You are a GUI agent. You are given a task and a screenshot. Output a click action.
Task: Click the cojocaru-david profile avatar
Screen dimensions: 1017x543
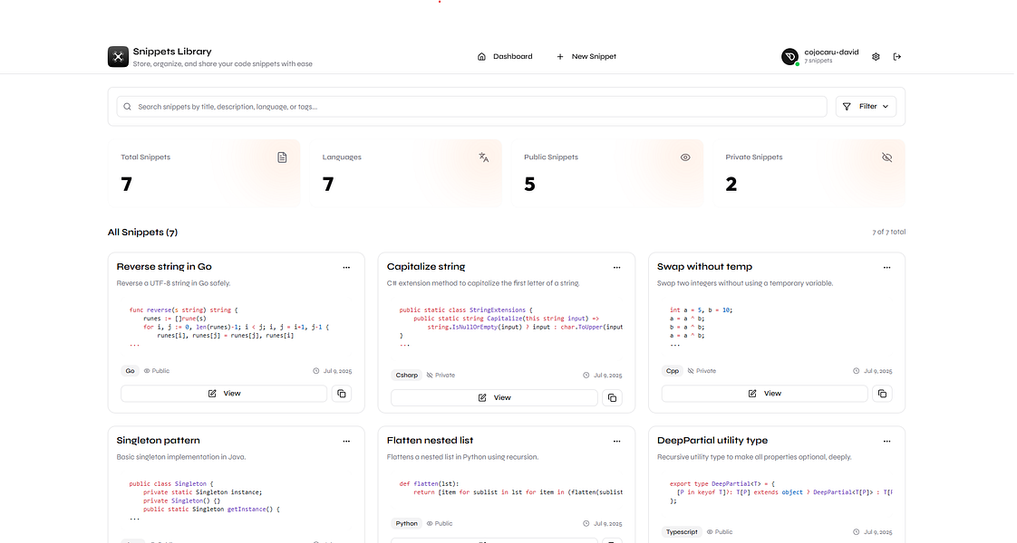pyautogui.click(x=789, y=56)
